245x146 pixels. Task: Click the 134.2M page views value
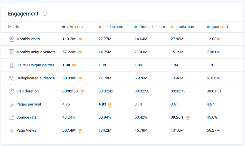pos(105,131)
